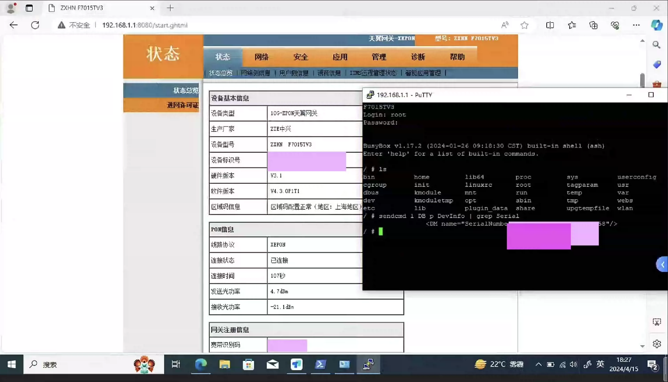Open a new browser tab
Image resolution: width=668 pixels, height=382 pixels.
(170, 8)
